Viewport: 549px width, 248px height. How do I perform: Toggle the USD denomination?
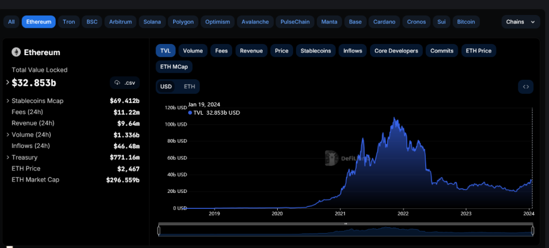click(x=166, y=86)
